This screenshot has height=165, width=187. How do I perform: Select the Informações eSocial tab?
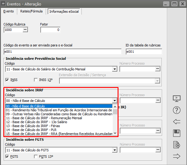[64, 12]
